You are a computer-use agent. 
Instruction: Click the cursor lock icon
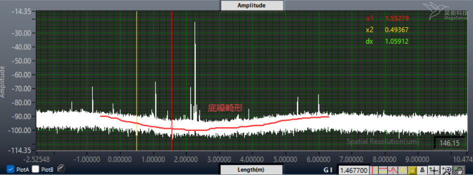coord(422,171)
